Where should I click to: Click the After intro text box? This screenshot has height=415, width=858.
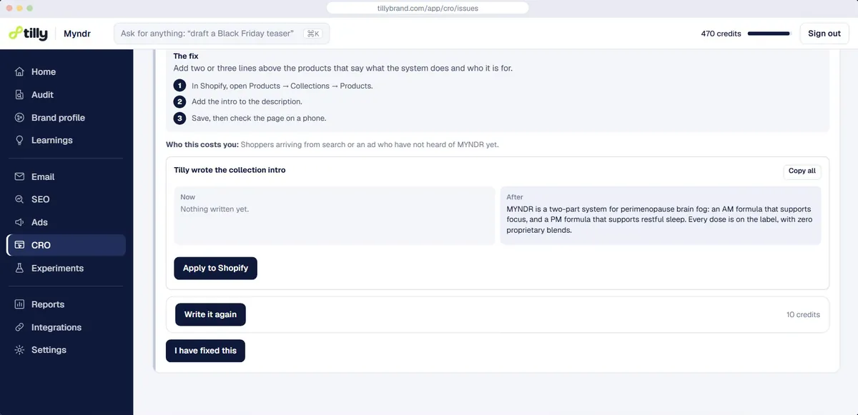click(x=661, y=216)
